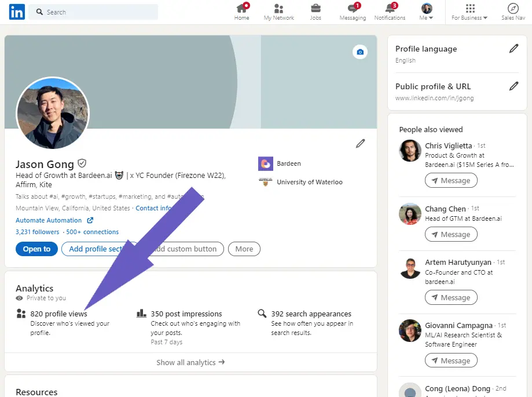The width and height of the screenshot is (532, 397).
Task: Message Chris Viglietta
Action: tap(452, 181)
